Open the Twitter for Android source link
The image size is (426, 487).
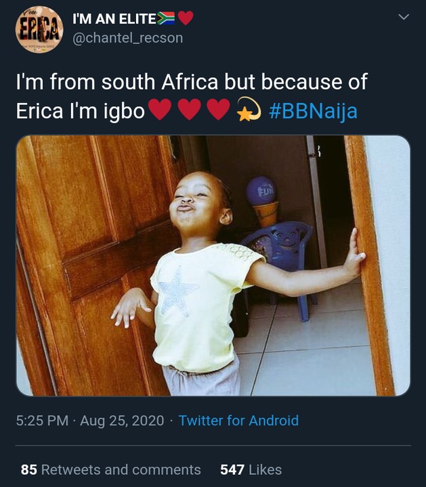click(x=238, y=421)
